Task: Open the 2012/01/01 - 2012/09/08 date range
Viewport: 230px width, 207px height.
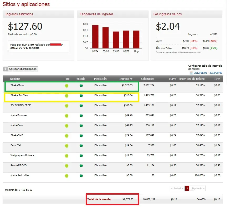Action: (208, 73)
